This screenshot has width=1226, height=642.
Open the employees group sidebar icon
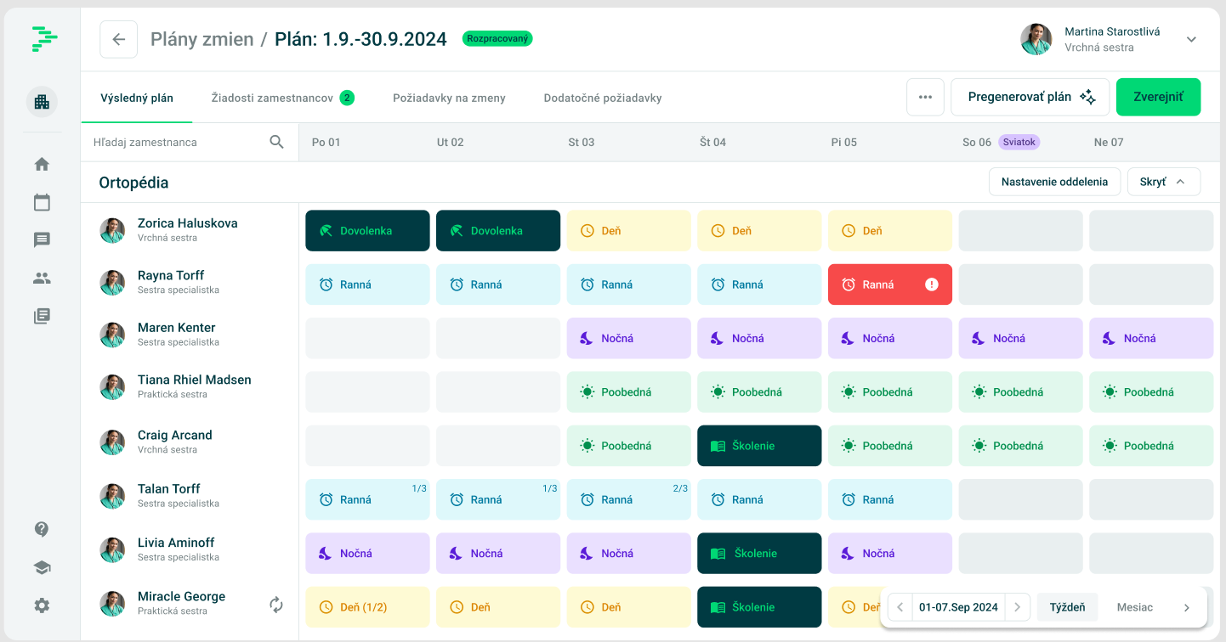point(42,278)
